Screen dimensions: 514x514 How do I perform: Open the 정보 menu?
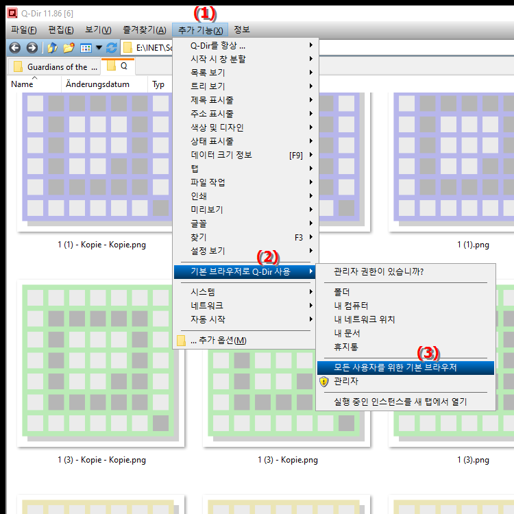(242, 30)
